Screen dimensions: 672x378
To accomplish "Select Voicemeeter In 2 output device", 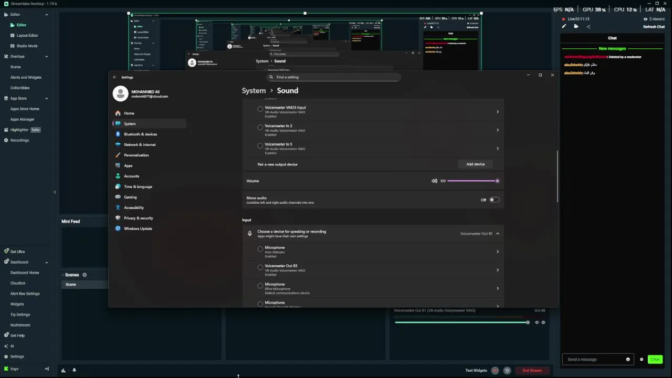I will click(260, 128).
